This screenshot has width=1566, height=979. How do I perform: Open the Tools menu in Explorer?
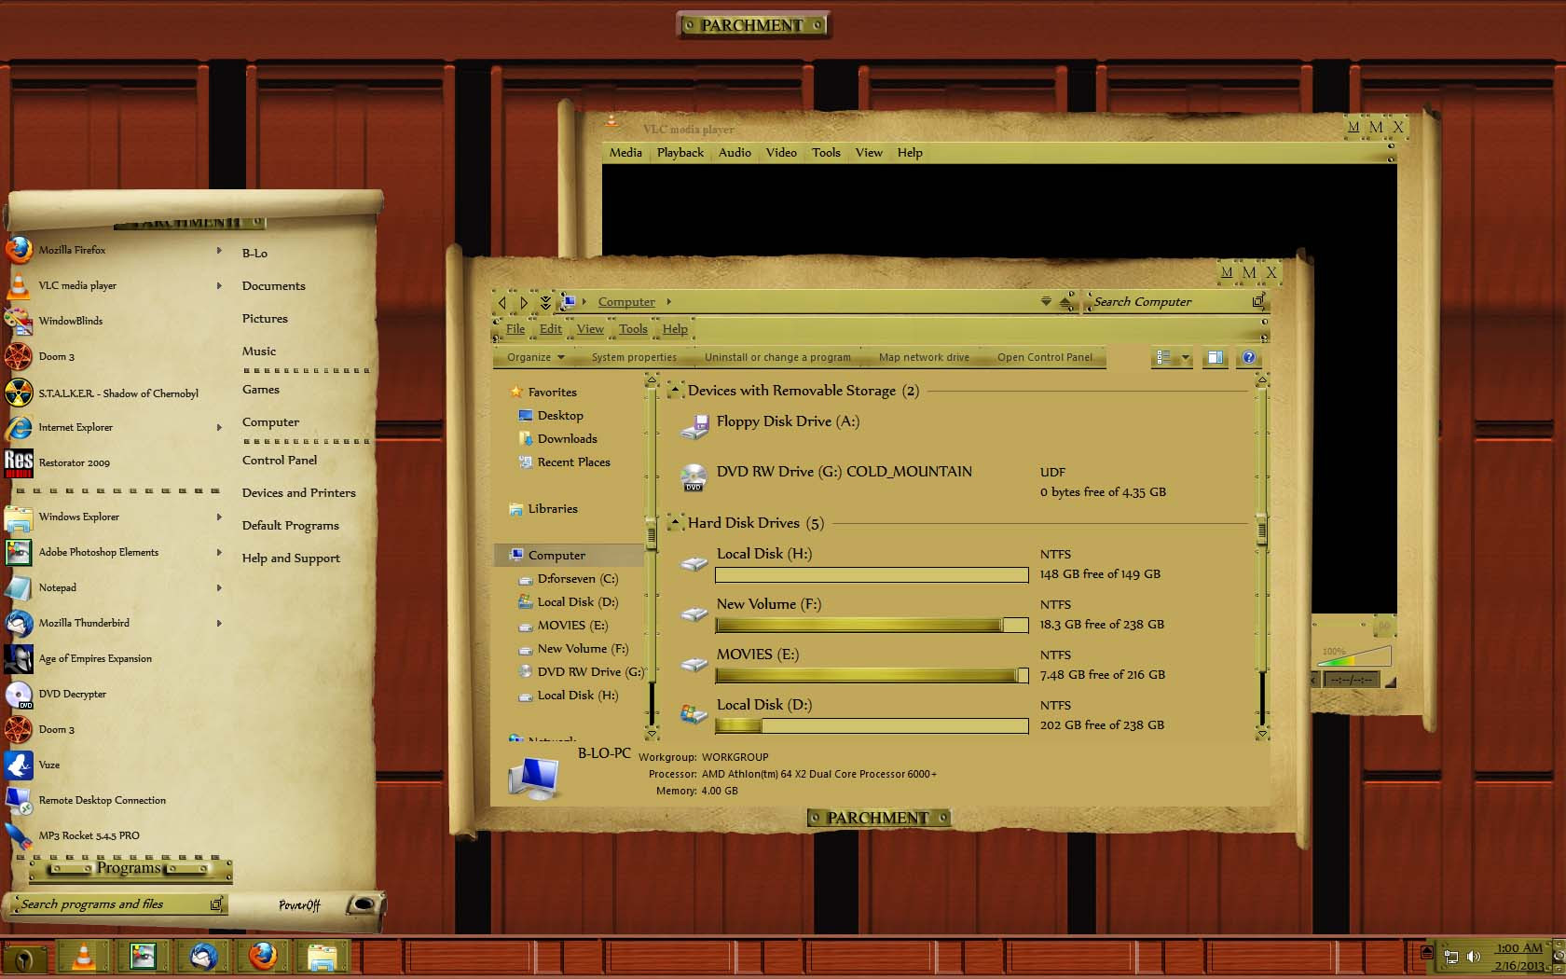click(633, 329)
